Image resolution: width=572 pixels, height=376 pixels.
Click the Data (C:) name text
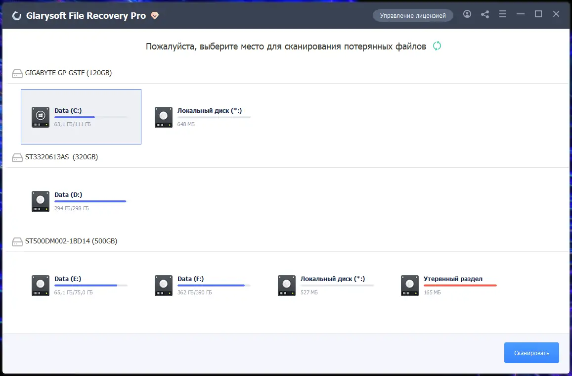pos(68,111)
